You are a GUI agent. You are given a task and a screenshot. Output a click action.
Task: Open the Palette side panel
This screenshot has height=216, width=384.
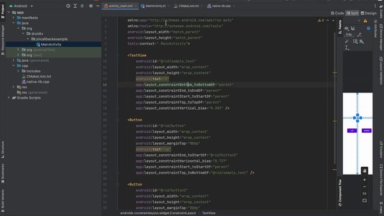340,26
